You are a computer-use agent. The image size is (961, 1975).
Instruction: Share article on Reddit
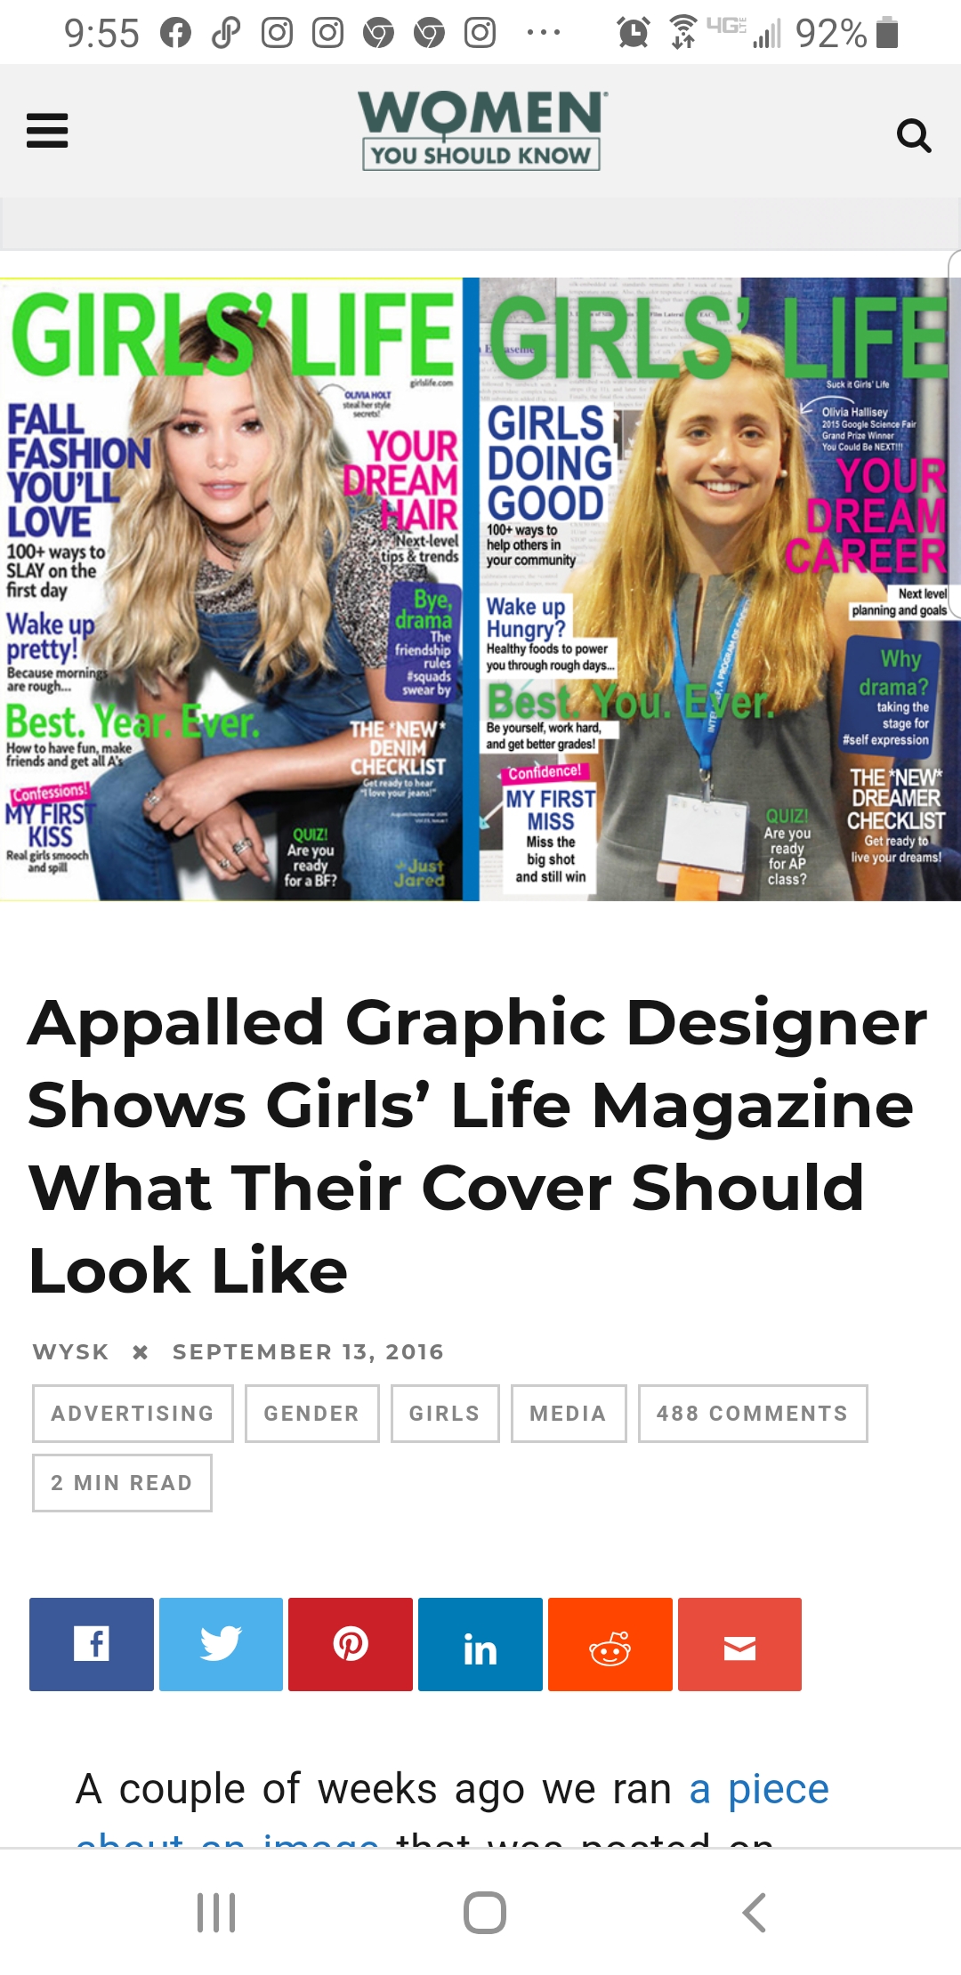[x=610, y=1644]
